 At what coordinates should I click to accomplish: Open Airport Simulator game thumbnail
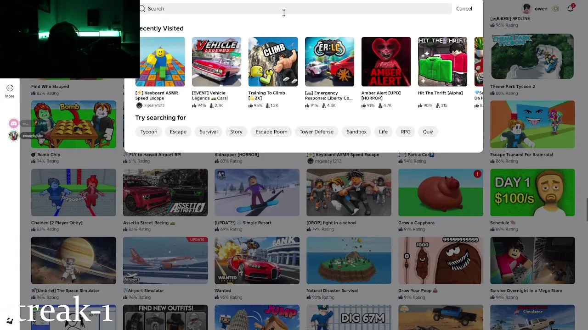(x=165, y=260)
